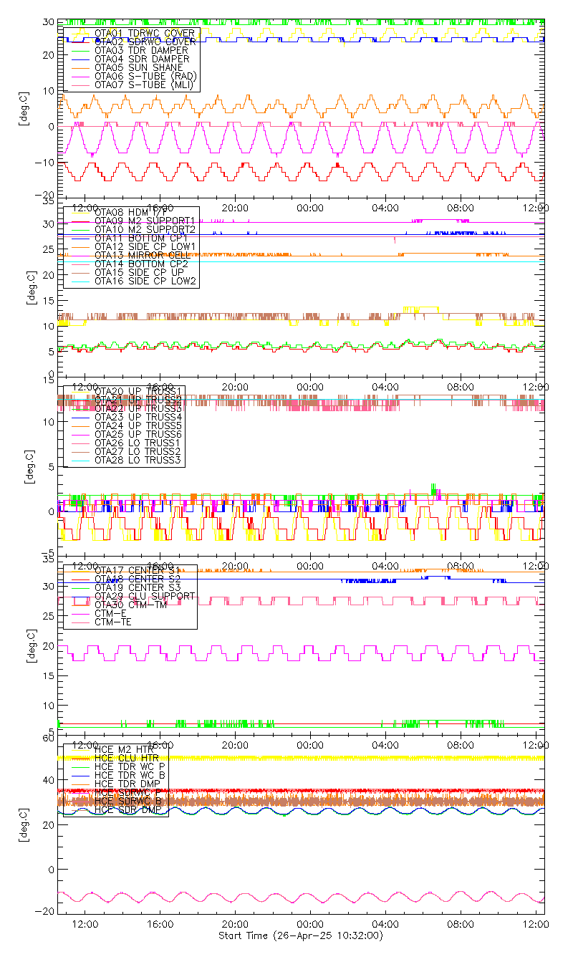This screenshot has width=573, height=967.
Task: Select the -10 y-axis tick on top plot
Action: click(46, 162)
